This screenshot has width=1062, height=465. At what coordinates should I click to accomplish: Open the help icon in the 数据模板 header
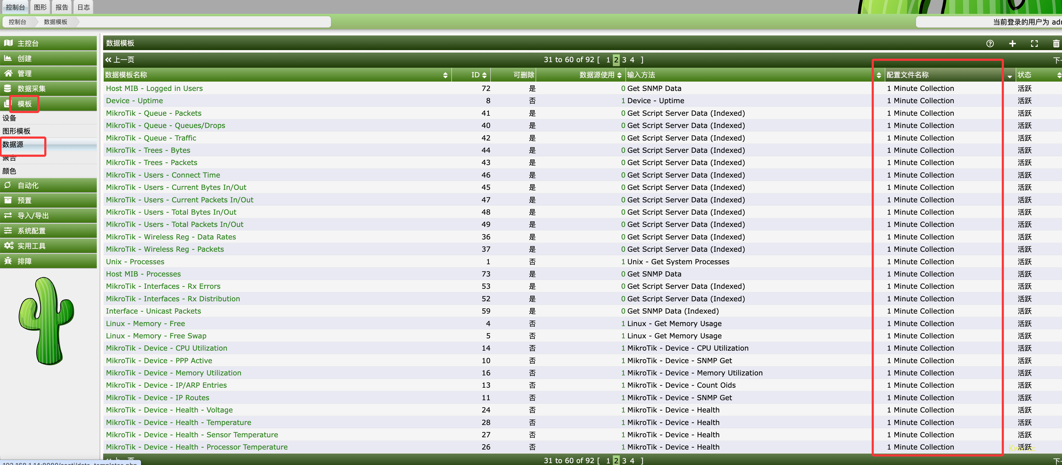click(x=990, y=43)
